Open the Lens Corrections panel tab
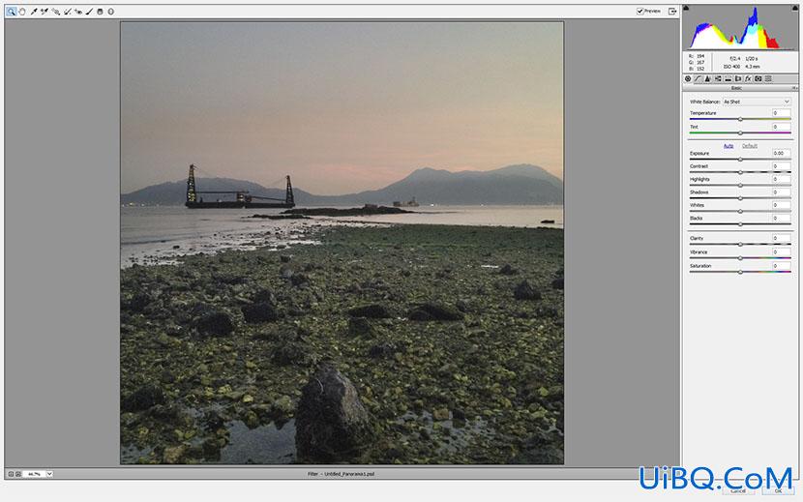803x502 pixels. click(738, 79)
